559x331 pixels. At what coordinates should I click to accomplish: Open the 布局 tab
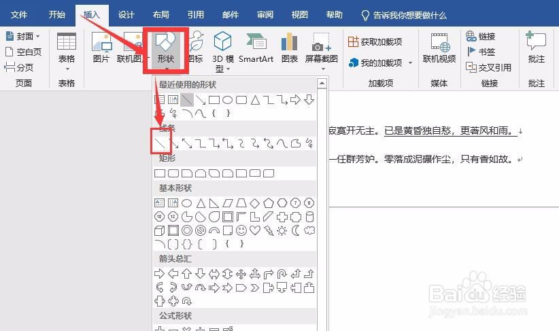pos(160,14)
